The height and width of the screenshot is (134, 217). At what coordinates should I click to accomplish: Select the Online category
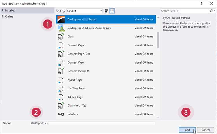tap(9, 17)
